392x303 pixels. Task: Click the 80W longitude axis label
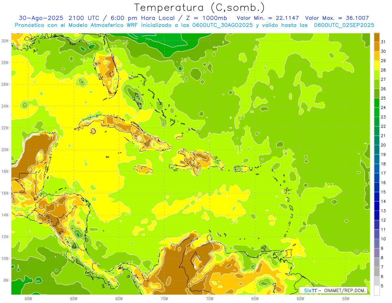click(x=119, y=299)
